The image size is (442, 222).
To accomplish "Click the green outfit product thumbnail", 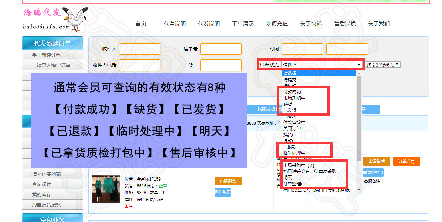I will point(106,189).
